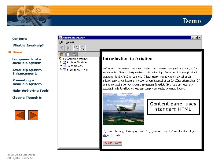Open the Page Setup toolbar icon
This screenshot has height=165, width=220.
click(82, 48)
